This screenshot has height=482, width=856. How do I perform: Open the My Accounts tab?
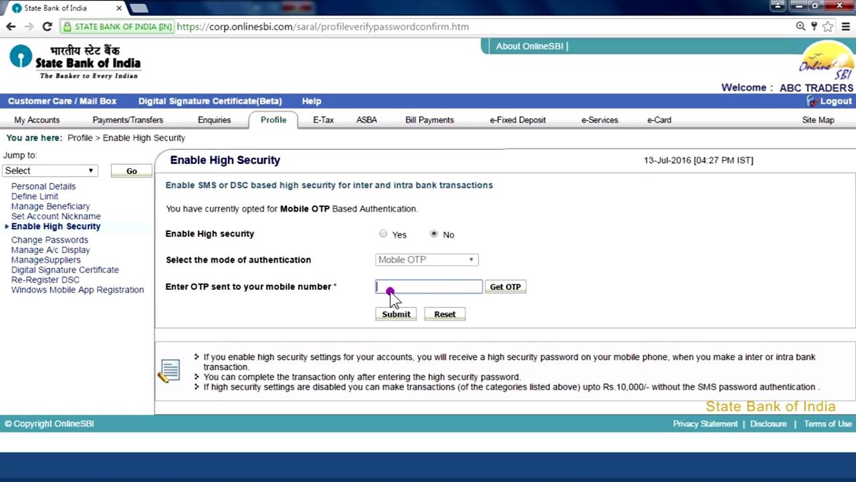tap(37, 120)
